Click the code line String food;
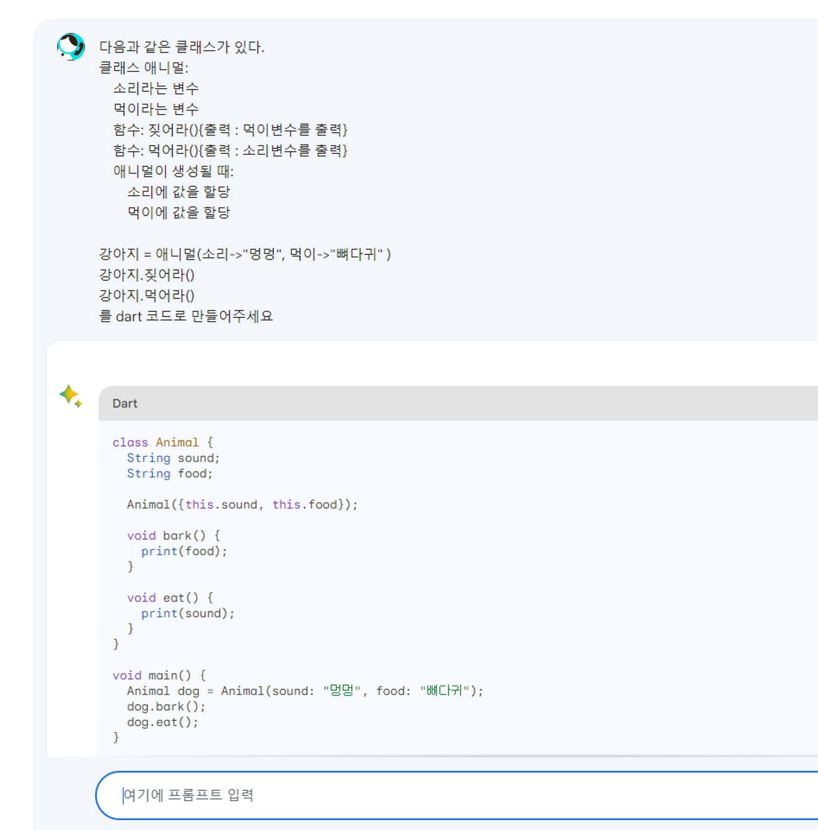 [x=170, y=474]
